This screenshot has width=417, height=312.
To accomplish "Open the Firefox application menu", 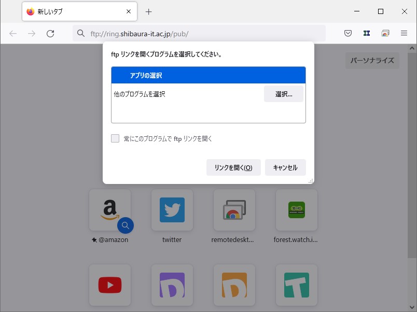I will (404, 33).
